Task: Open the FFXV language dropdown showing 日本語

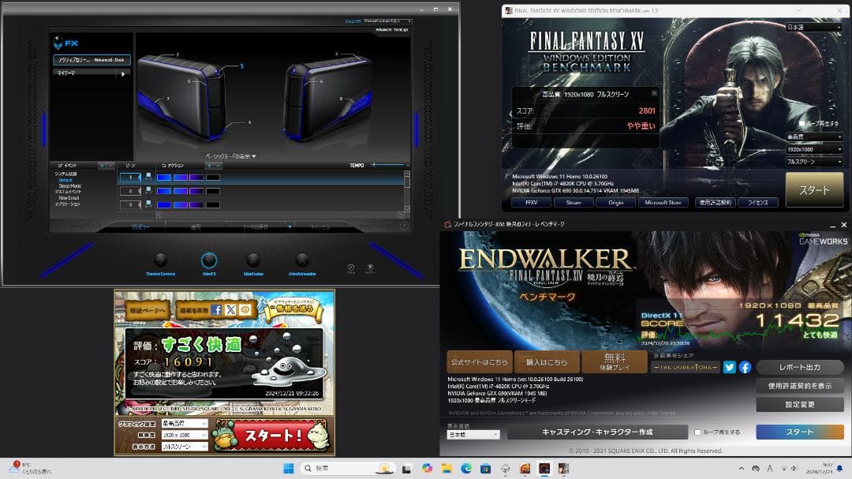Action: 813,27
